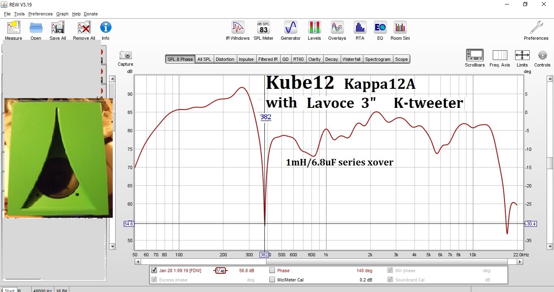This screenshot has height=292, width=554.
Task: Switch to the Impulse tab
Action: tap(246, 59)
